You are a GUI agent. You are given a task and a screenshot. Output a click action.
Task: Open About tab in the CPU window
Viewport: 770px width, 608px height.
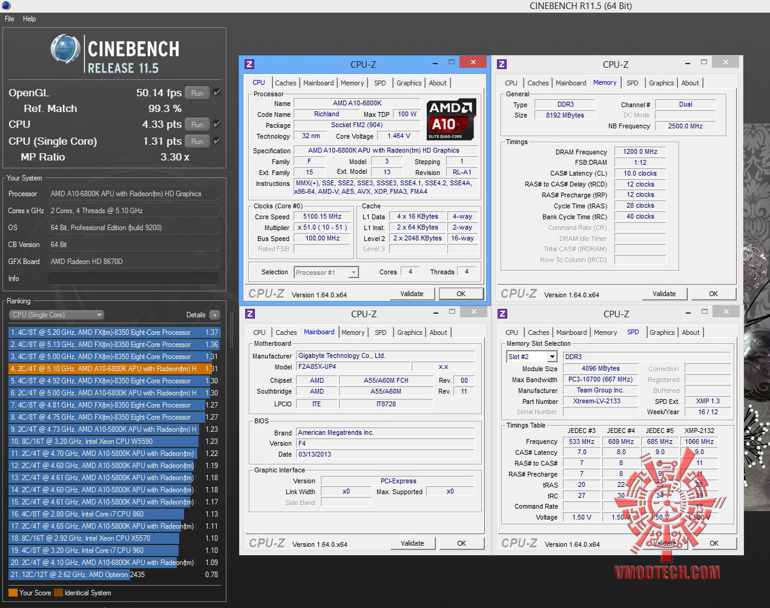[438, 83]
